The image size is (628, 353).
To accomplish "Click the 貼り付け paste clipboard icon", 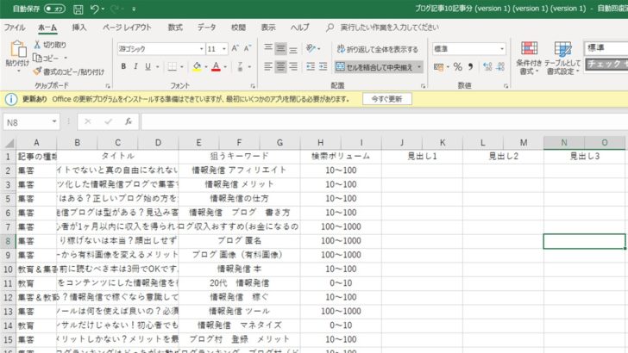I will (x=17, y=50).
